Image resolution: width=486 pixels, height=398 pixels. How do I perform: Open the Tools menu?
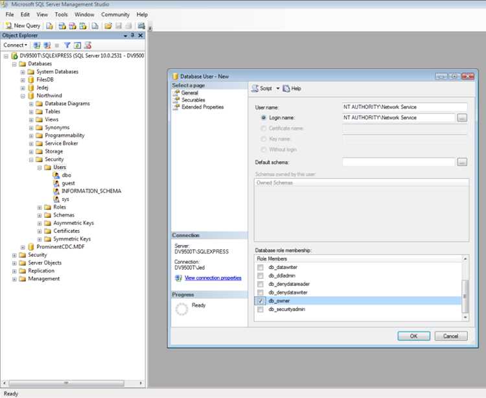[x=61, y=14]
